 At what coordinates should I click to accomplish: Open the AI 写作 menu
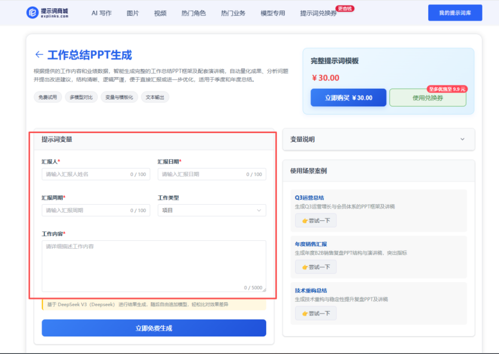point(101,13)
